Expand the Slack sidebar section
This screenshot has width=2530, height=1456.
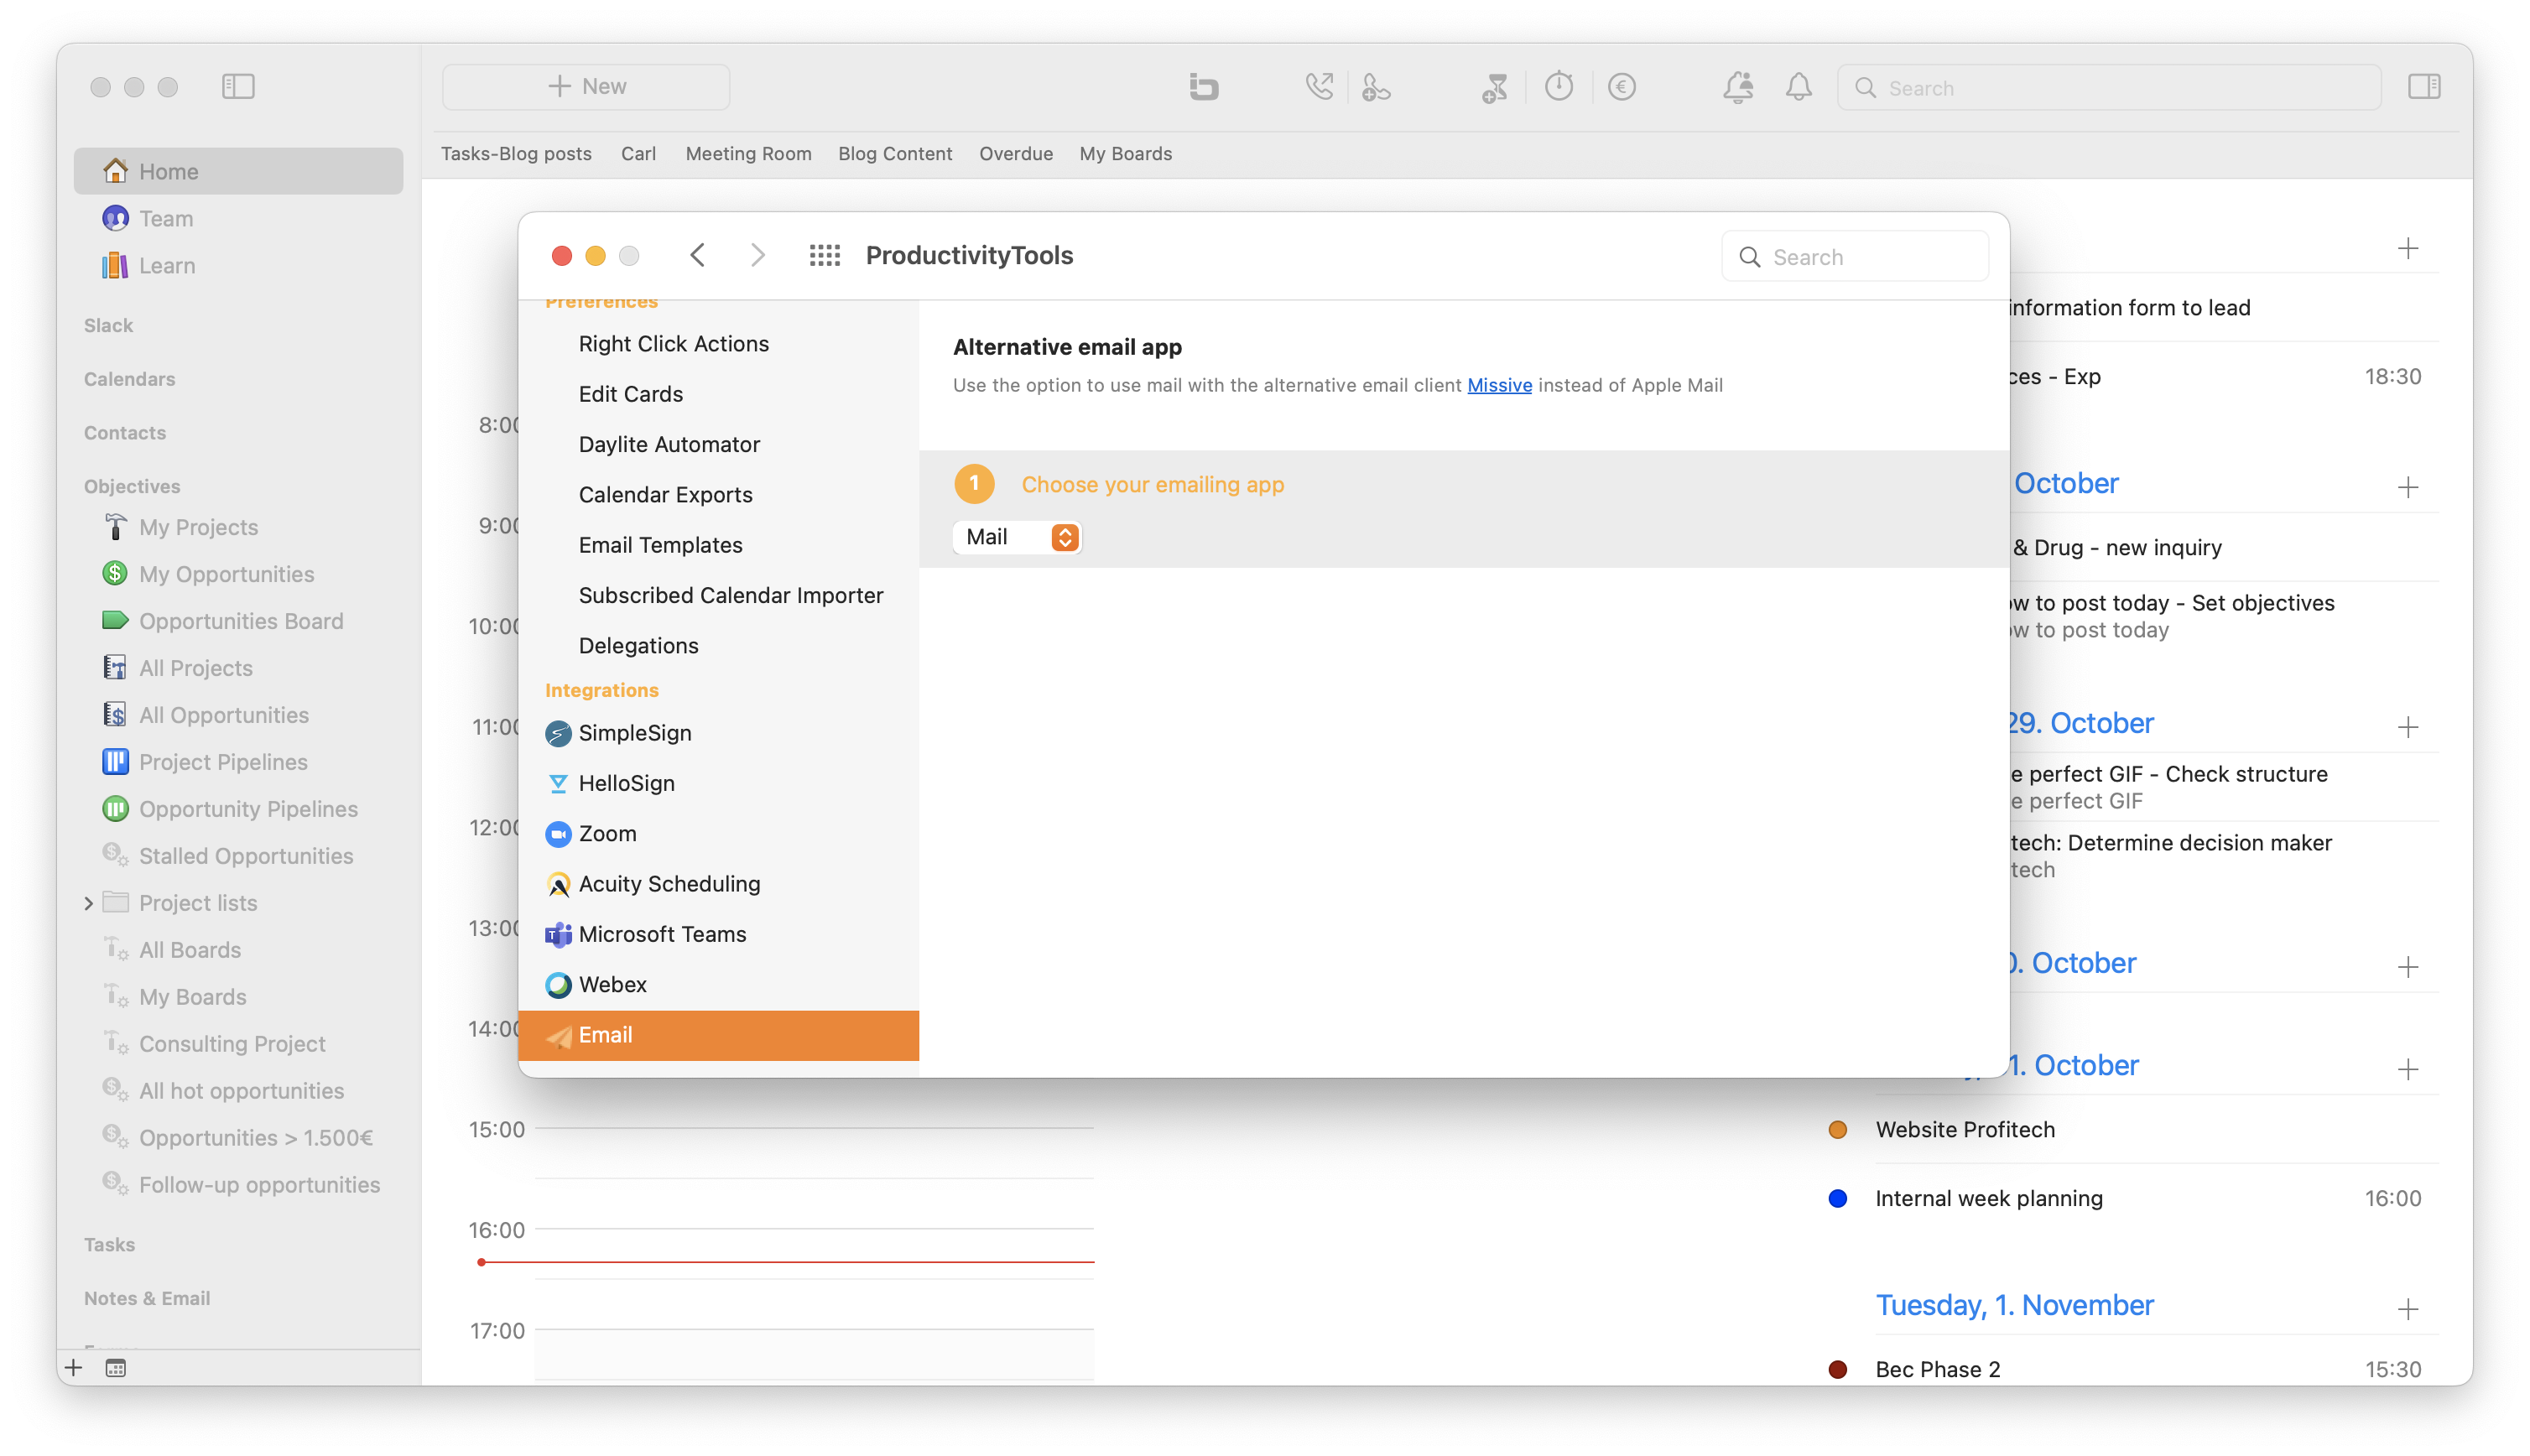tap(108, 326)
